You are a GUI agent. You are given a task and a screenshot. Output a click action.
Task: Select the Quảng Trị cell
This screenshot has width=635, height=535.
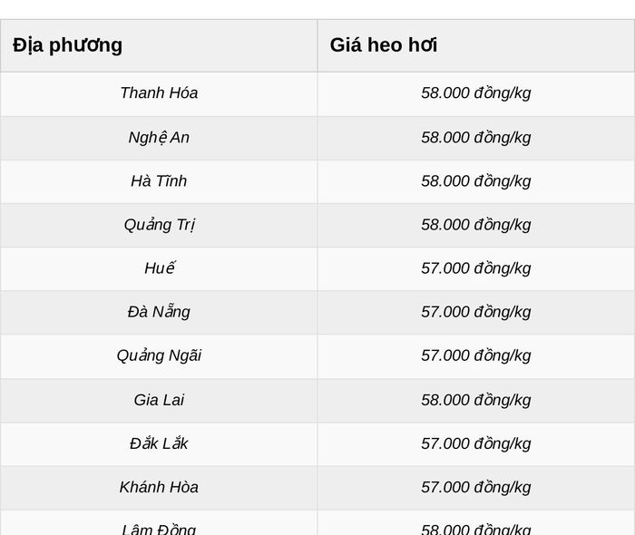pos(159,225)
